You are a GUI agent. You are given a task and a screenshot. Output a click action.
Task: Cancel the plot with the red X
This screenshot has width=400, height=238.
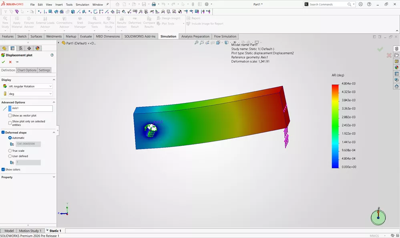pos(9,62)
